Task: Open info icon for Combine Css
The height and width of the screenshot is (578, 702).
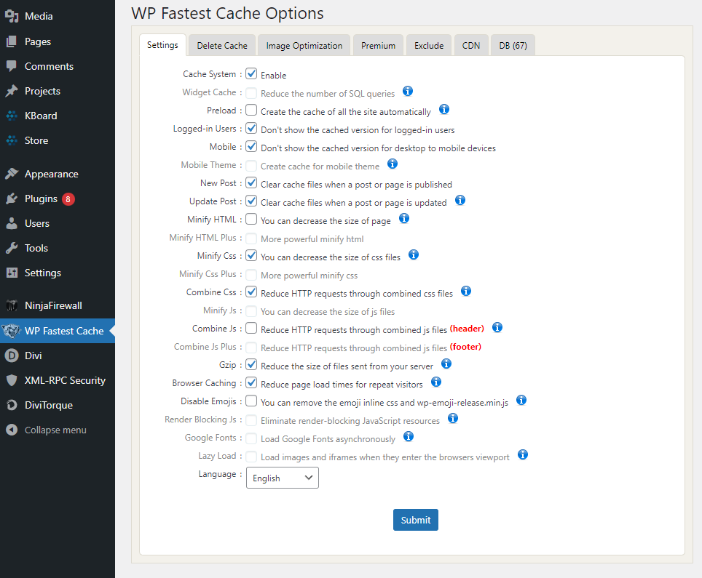Action: click(x=465, y=292)
